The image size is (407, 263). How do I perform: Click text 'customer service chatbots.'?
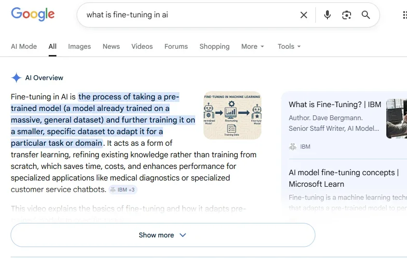59,190
